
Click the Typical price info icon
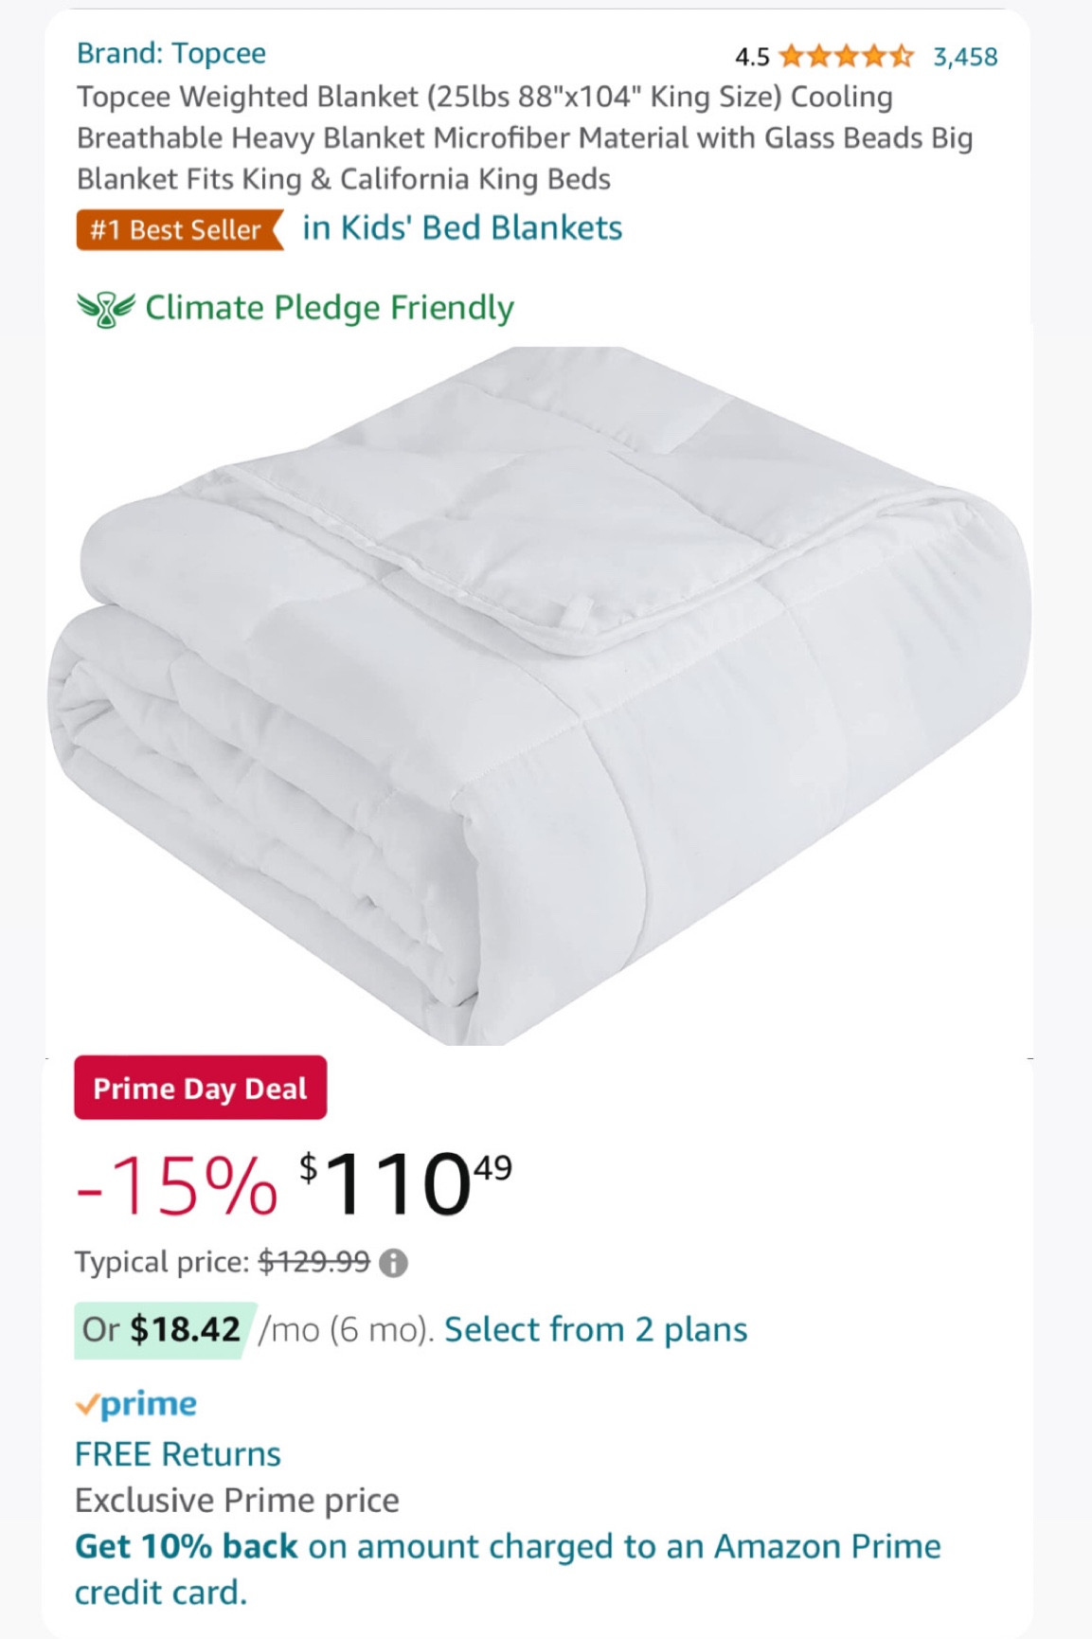tap(393, 1263)
